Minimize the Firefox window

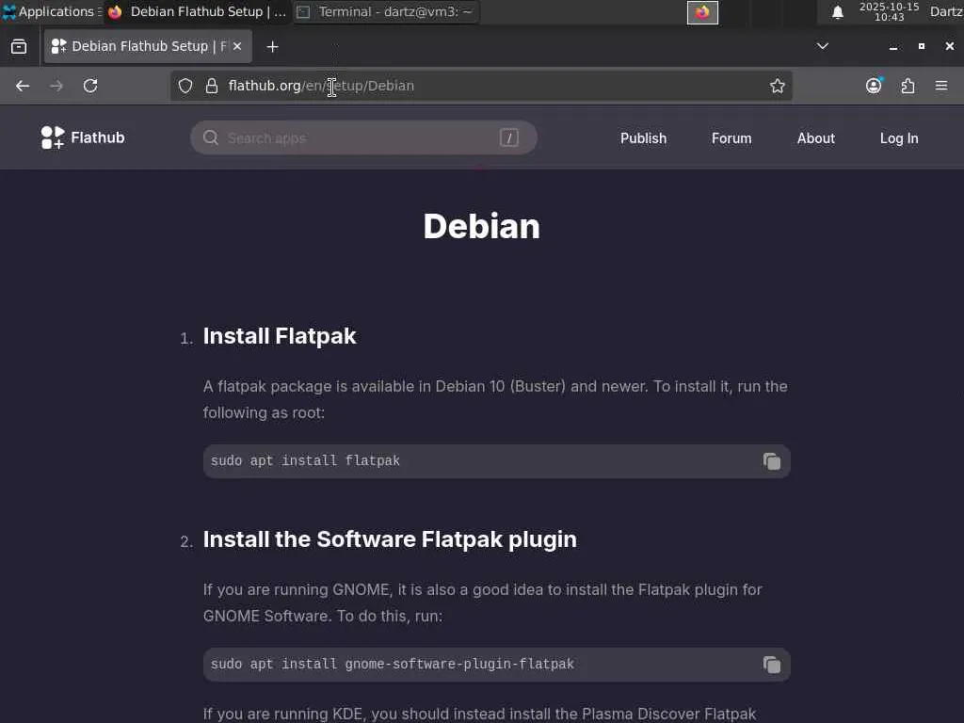point(893,47)
